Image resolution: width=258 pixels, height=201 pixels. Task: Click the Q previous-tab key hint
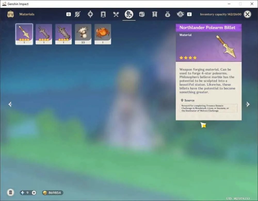coord(68,14)
